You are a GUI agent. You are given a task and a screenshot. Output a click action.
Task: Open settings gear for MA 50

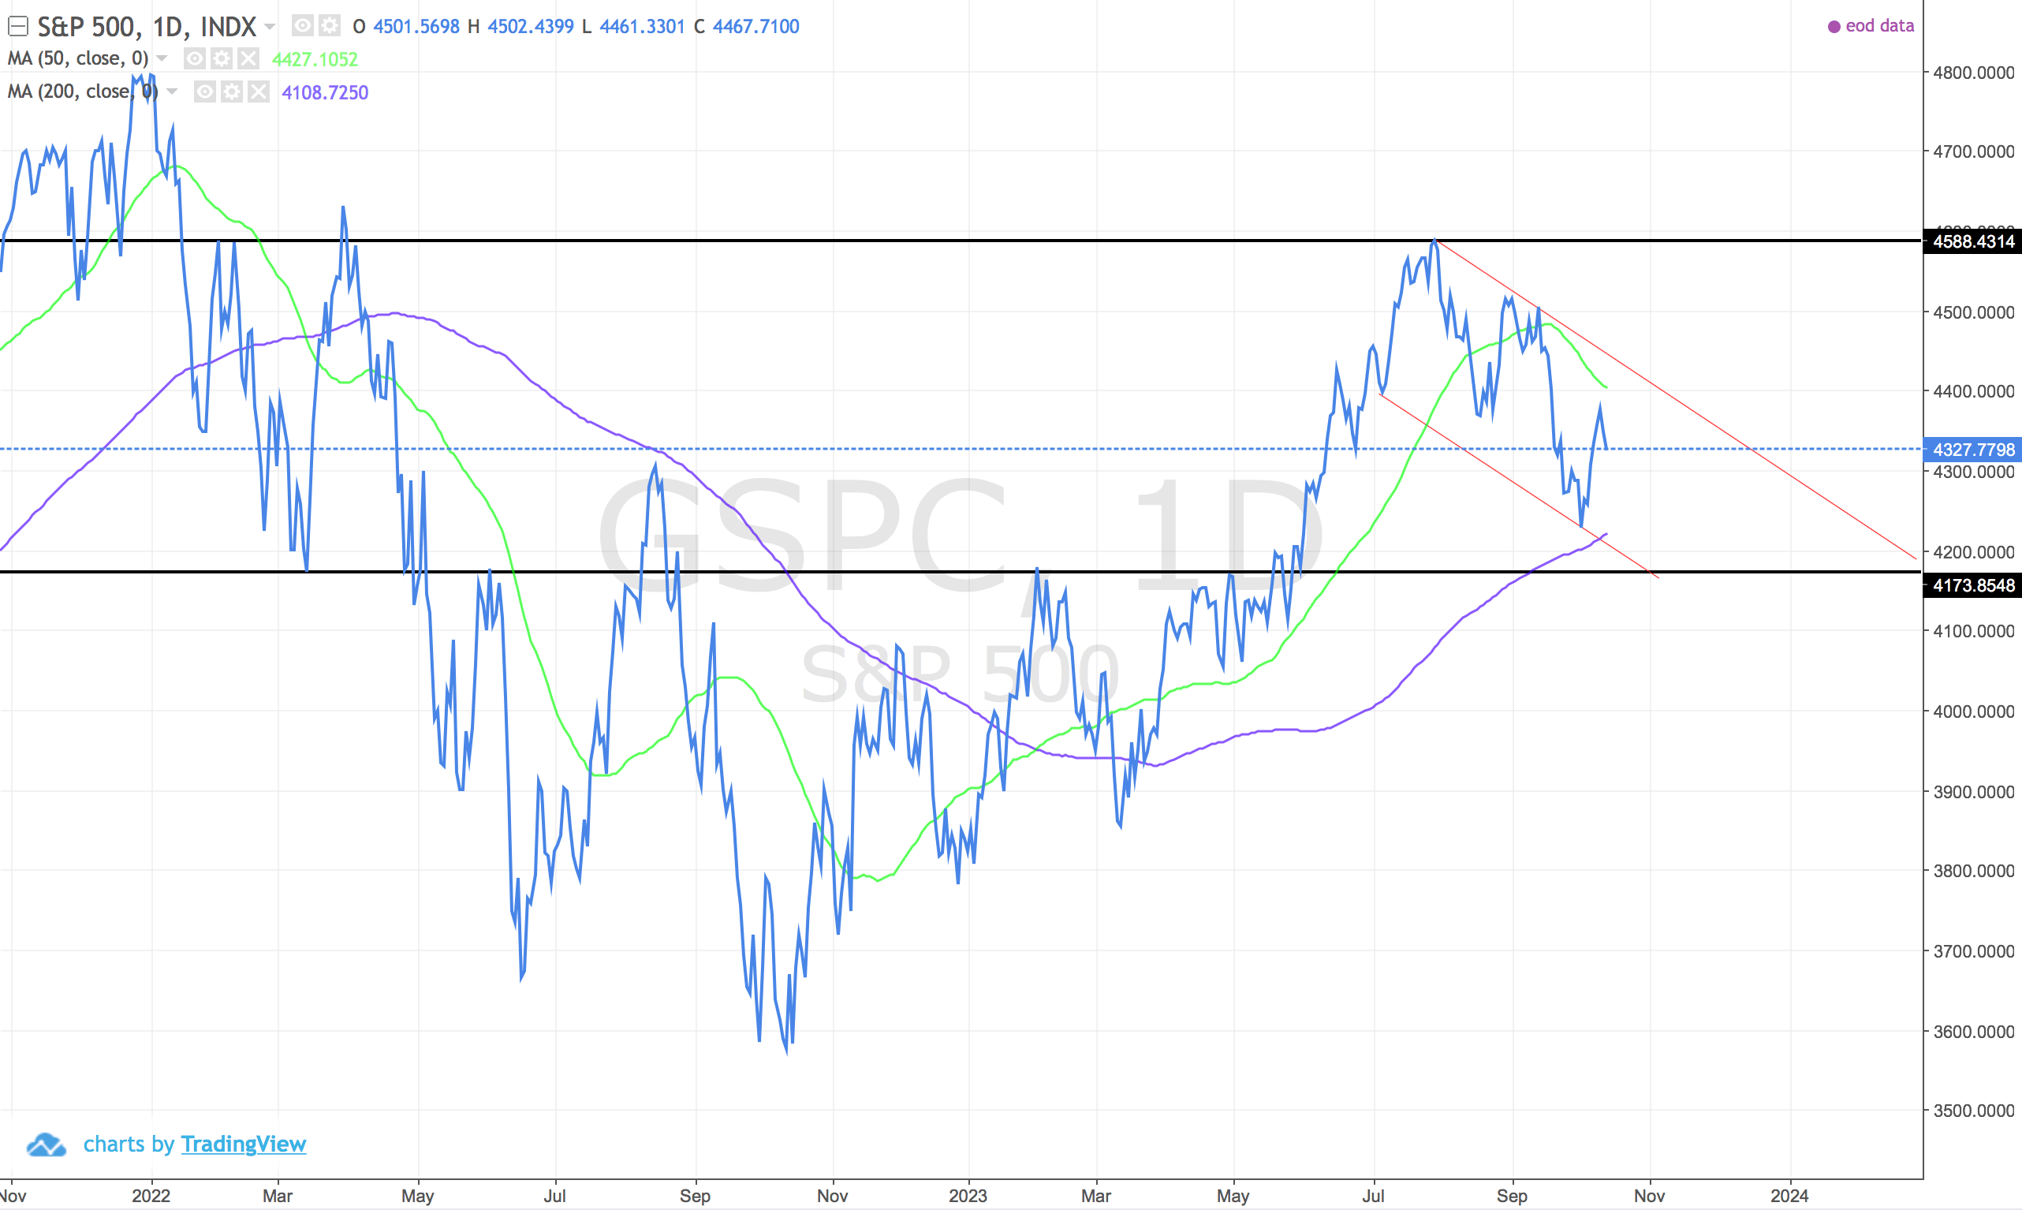coord(221,58)
